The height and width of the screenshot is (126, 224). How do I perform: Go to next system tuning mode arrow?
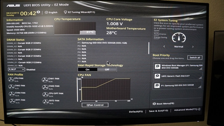193,47
